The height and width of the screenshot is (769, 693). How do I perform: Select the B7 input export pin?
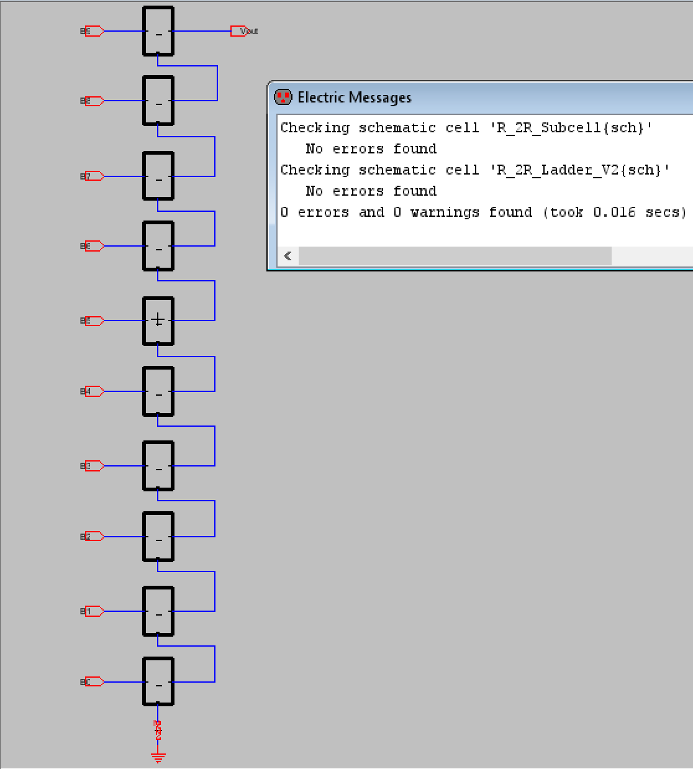(93, 176)
